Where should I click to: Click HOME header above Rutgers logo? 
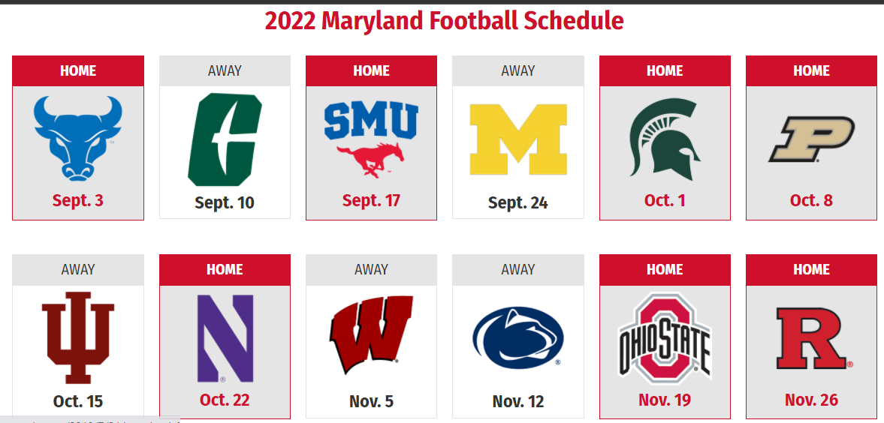pyautogui.click(x=811, y=270)
